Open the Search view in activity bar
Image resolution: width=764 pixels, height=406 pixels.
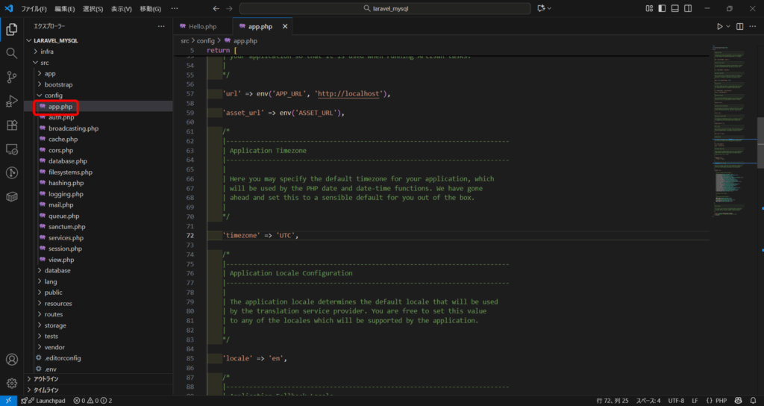tap(11, 53)
